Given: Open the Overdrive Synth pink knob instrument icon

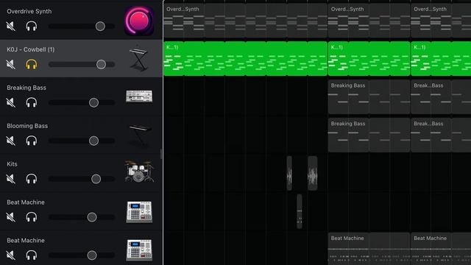Looking at the screenshot, I should pos(139,21).
